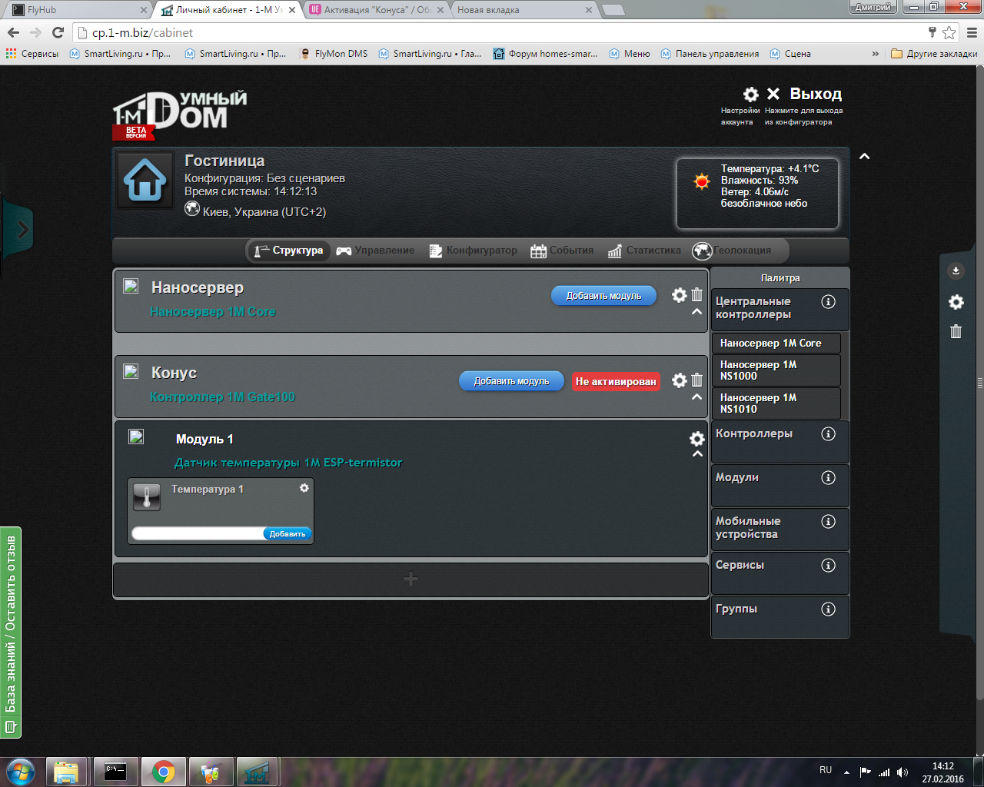Switch to the Управление tab
The height and width of the screenshot is (787, 984).
click(x=375, y=251)
